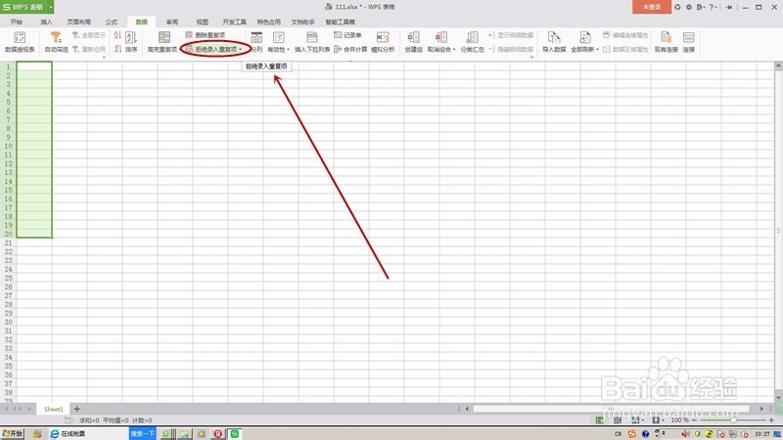Image resolution: width=783 pixels, height=440 pixels.
Task: Switch to the 视图 tab
Action: click(203, 22)
